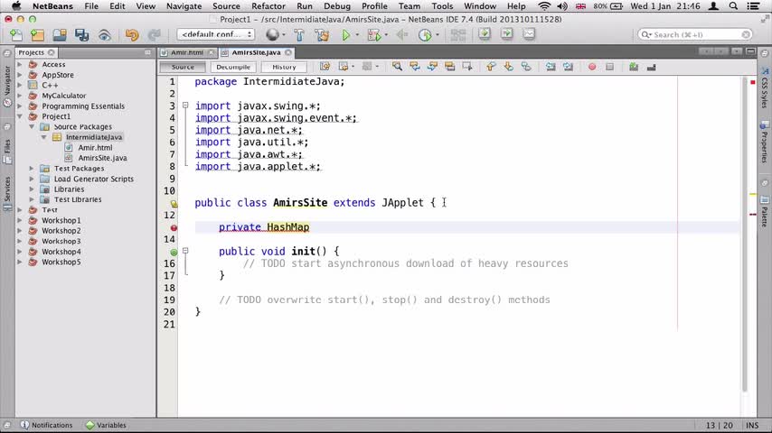Click the globe browser icon
The width and height of the screenshot is (772, 433).
(272, 34)
